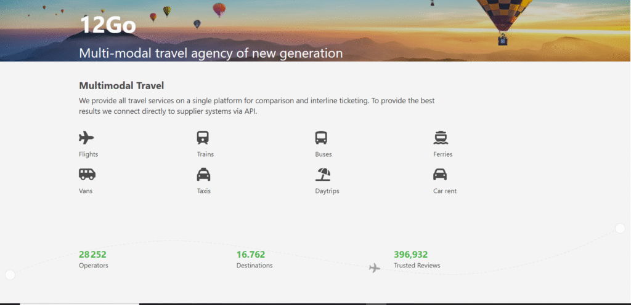Click the Taxis icon

[x=203, y=174]
